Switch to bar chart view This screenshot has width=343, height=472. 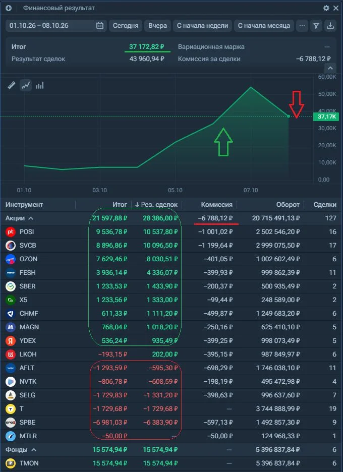40,86
